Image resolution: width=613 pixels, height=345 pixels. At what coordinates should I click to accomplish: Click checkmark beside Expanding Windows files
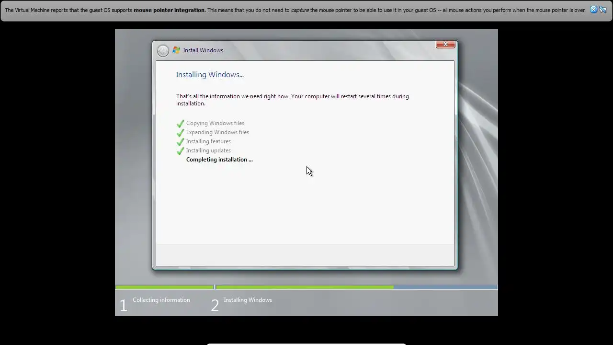pyautogui.click(x=180, y=133)
